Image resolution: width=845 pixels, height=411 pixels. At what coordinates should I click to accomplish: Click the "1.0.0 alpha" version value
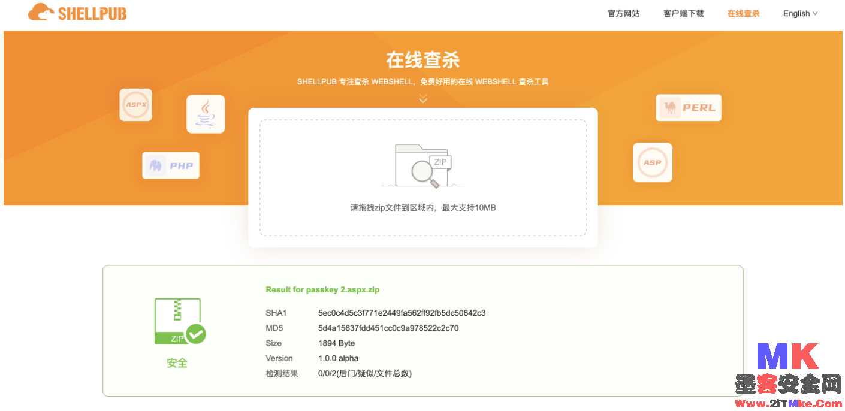pos(338,358)
